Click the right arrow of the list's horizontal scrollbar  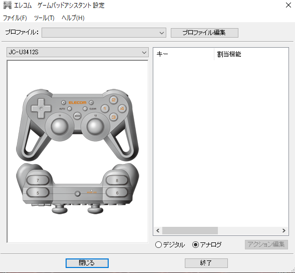(x=283, y=230)
